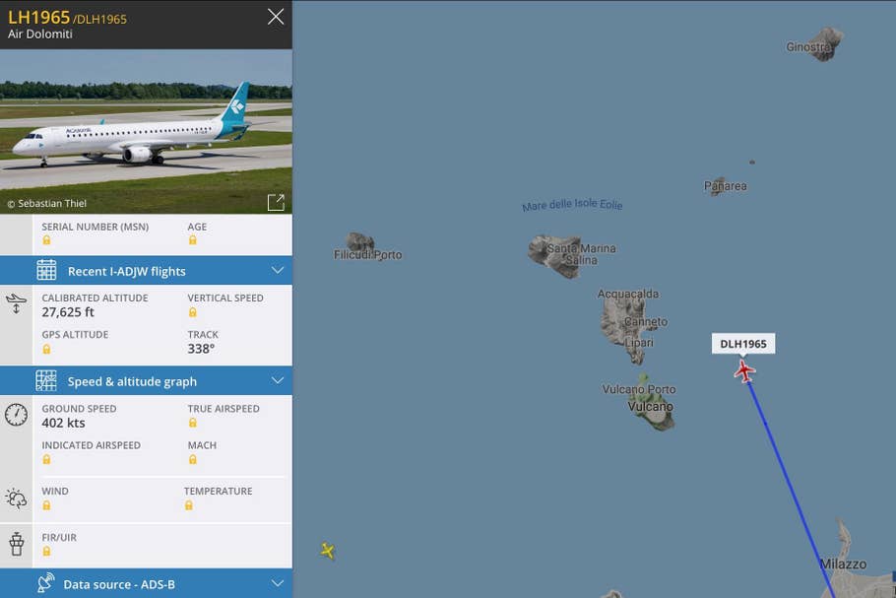Click the locked Serial Number padlock

click(x=46, y=240)
